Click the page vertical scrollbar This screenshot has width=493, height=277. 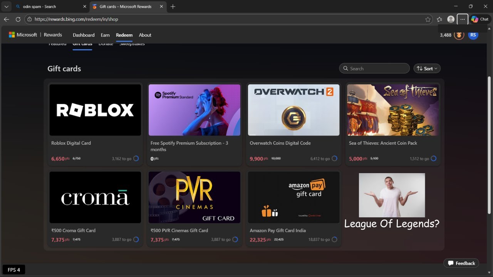[490, 145]
